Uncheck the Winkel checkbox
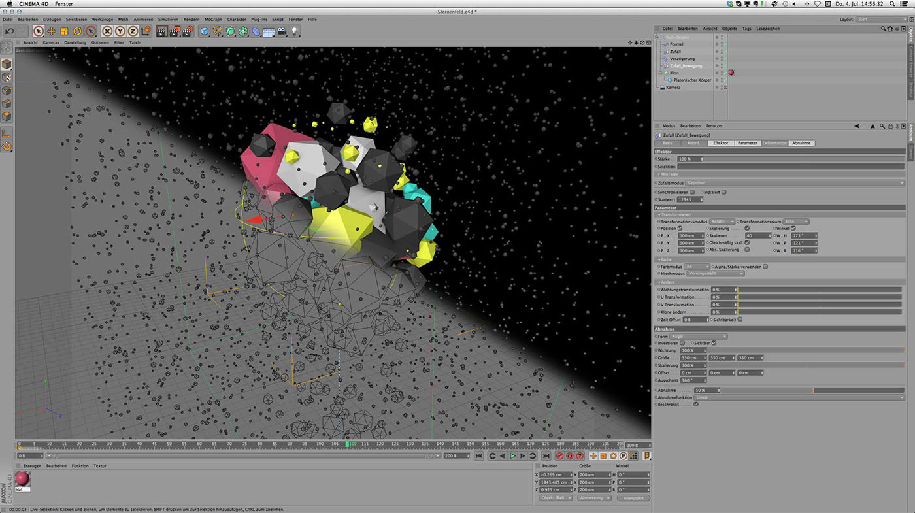This screenshot has height=513, width=915. [x=793, y=228]
